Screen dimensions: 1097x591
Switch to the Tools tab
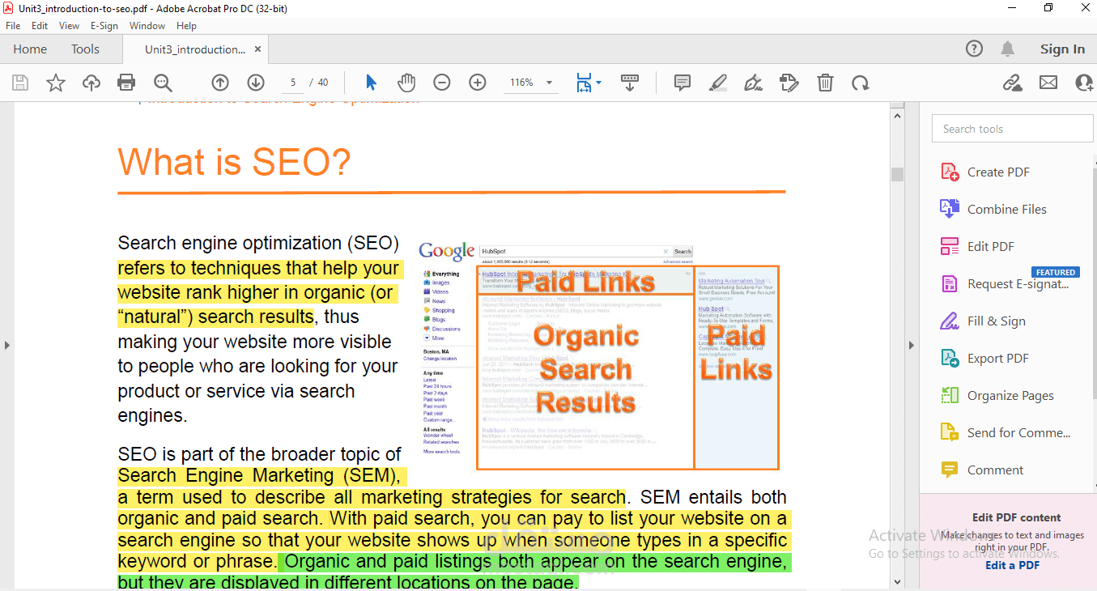[x=85, y=49]
